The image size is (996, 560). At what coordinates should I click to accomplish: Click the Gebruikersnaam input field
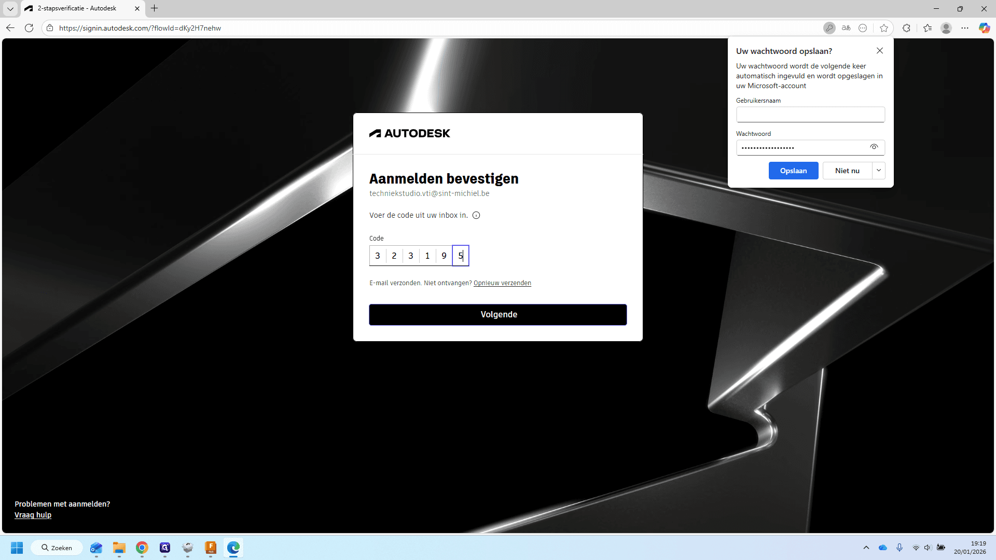coord(810,115)
